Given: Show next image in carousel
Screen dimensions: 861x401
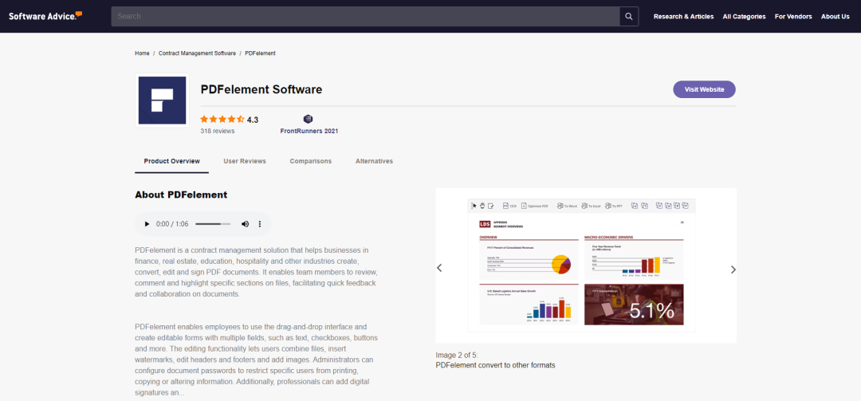Looking at the screenshot, I should (733, 269).
